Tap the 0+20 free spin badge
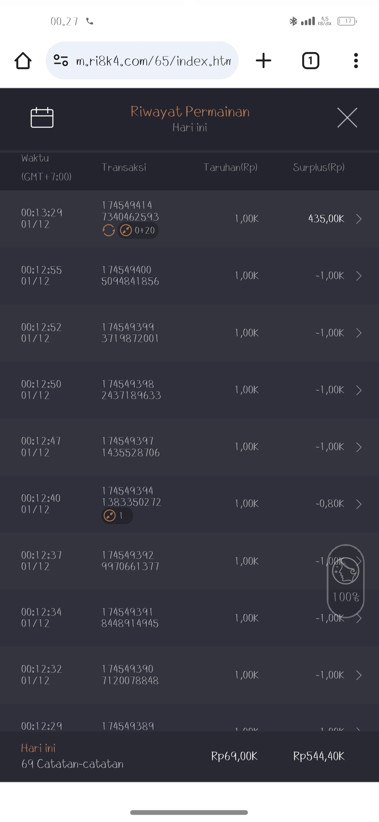Image resolution: width=379 pixels, height=822 pixels. pyautogui.click(x=138, y=230)
